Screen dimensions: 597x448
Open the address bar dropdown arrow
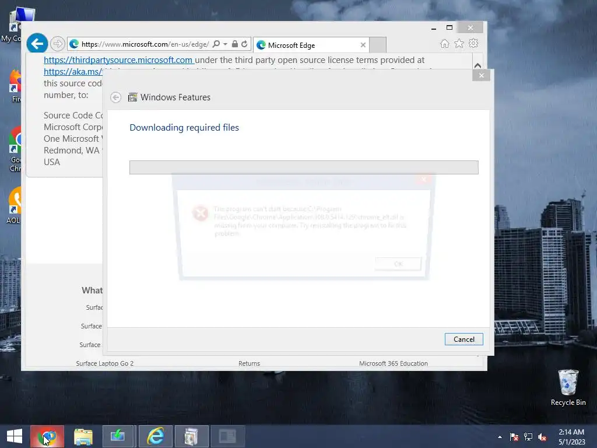point(225,44)
